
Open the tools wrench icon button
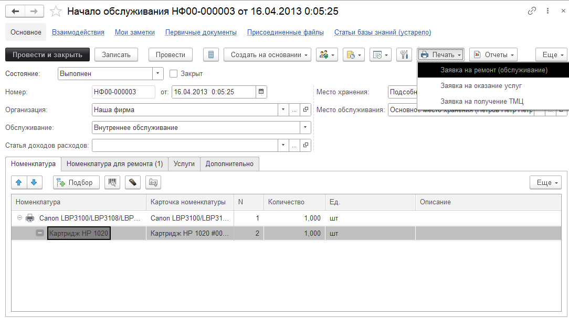[x=404, y=54]
